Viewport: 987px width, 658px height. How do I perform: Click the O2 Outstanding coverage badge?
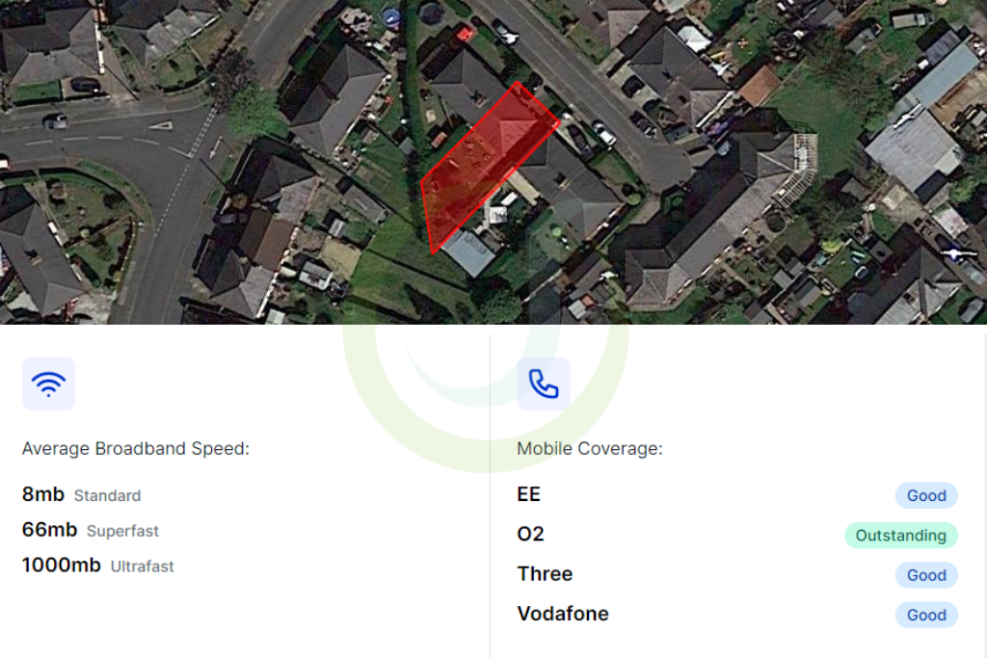coord(901,536)
